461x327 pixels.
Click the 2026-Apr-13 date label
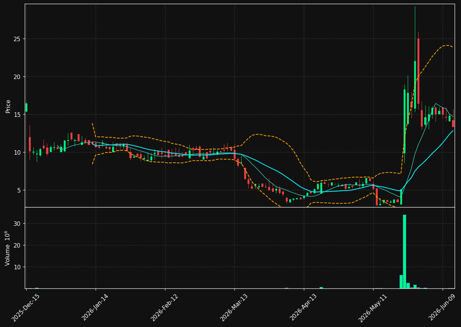[x=303, y=308]
